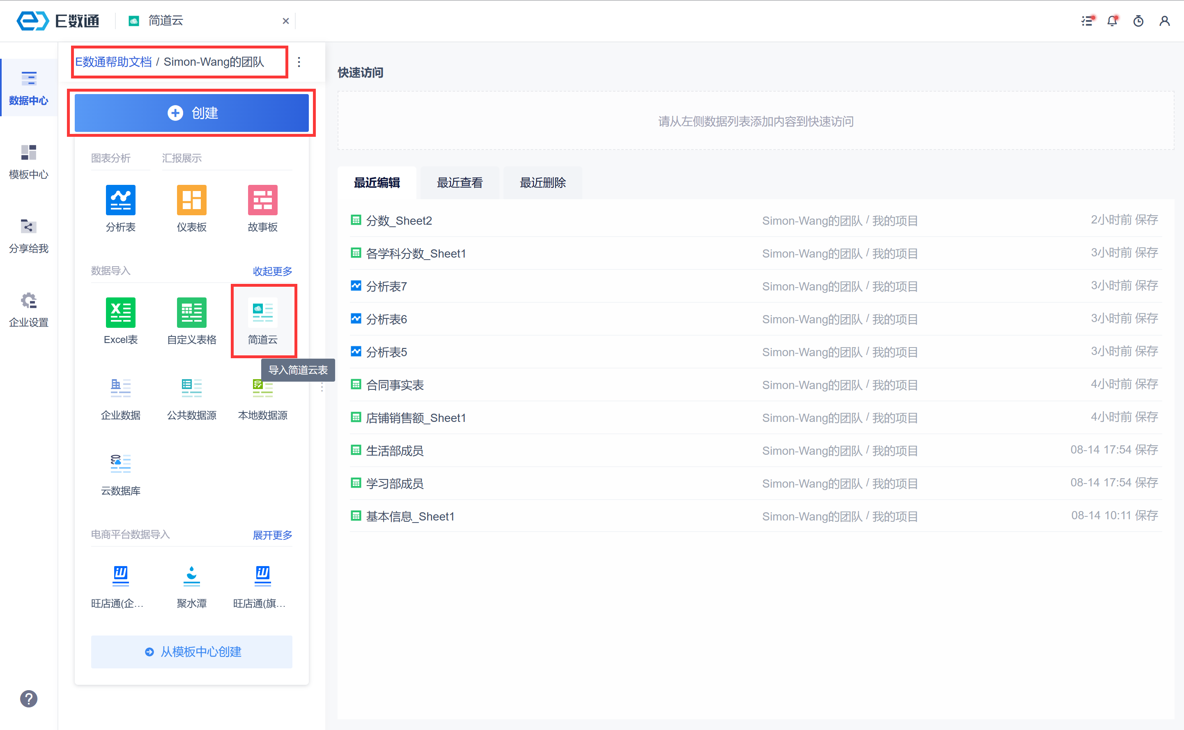This screenshot has width=1184, height=730.
Task: Open the user profile icon
Action: click(1164, 21)
